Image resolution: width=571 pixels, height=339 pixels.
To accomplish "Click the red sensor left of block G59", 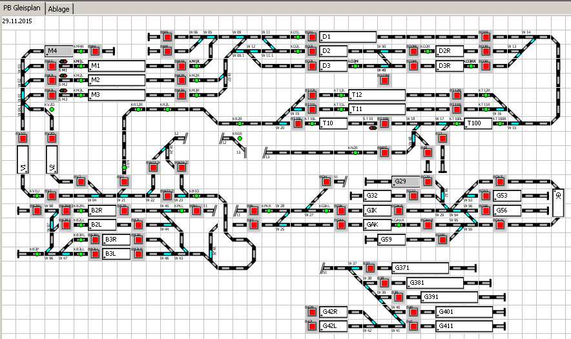I will click(x=442, y=240).
